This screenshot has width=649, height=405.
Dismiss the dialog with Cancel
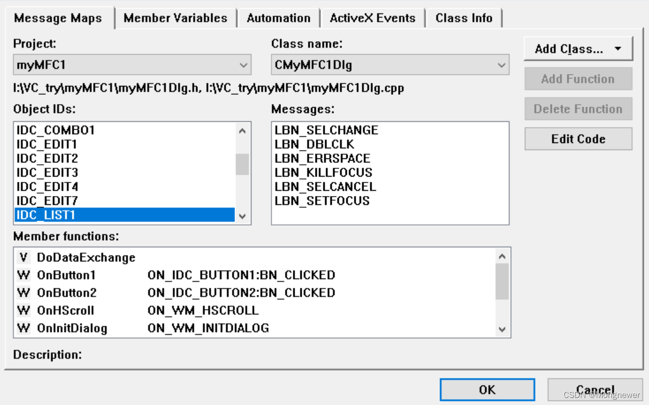click(x=596, y=389)
